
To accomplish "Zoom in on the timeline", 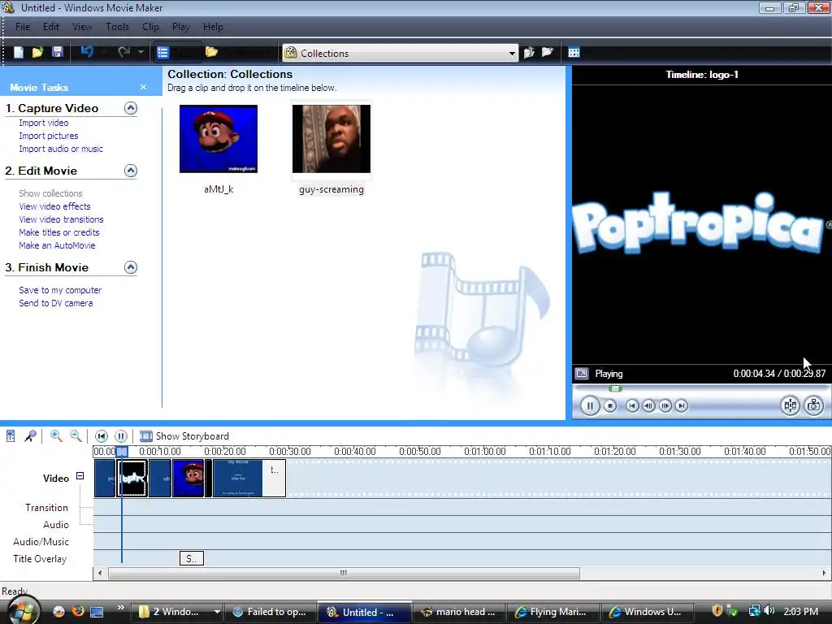I will 56,436.
